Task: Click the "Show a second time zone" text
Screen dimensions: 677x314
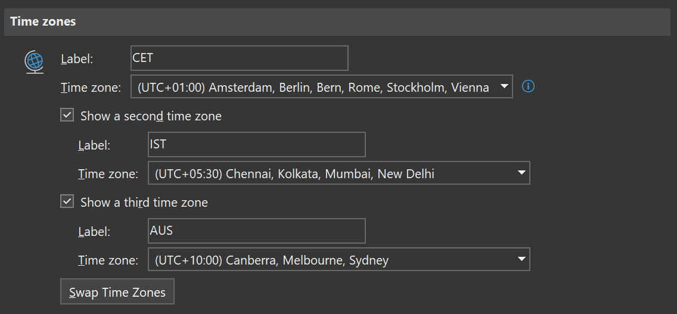Action: pos(151,116)
